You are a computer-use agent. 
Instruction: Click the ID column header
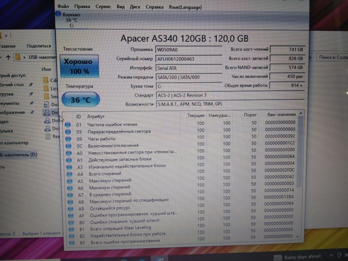coord(78,116)
